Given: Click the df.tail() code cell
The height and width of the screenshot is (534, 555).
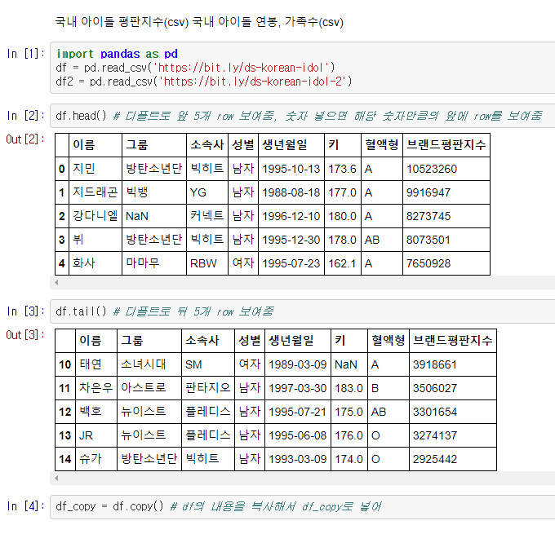Looking at the screenshot, I should [x=303, y=311].
